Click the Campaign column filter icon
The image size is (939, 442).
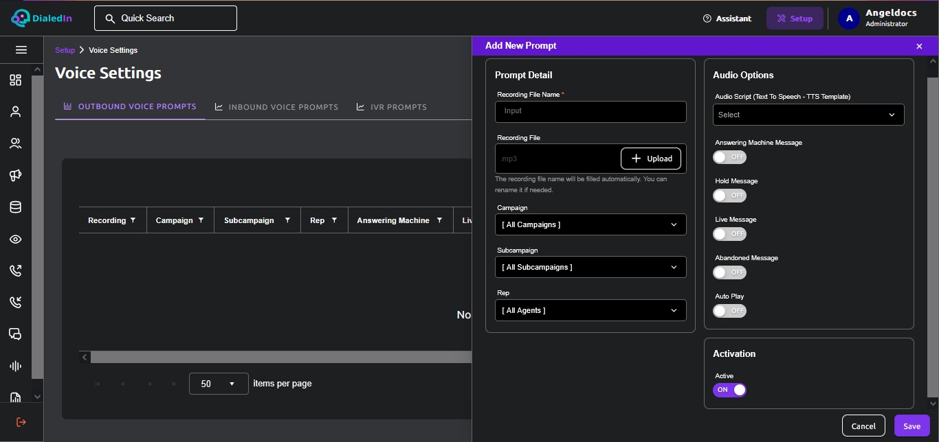(201, 220)
